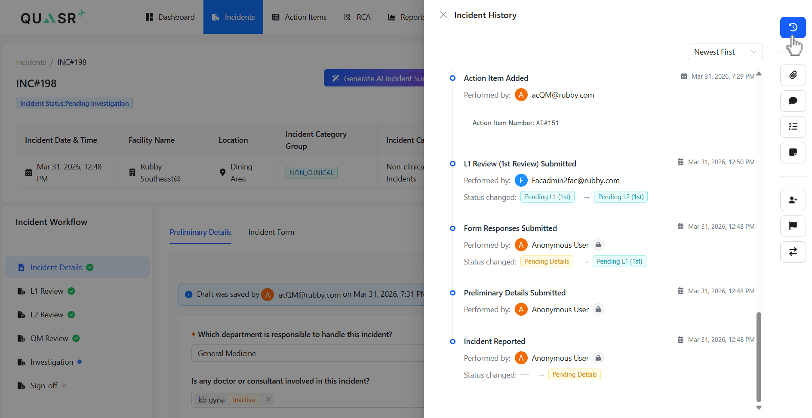This screenshot has height=418, width=812.
Task: Assign a user via the person-plus icon
Action: [x=793, y=200]
